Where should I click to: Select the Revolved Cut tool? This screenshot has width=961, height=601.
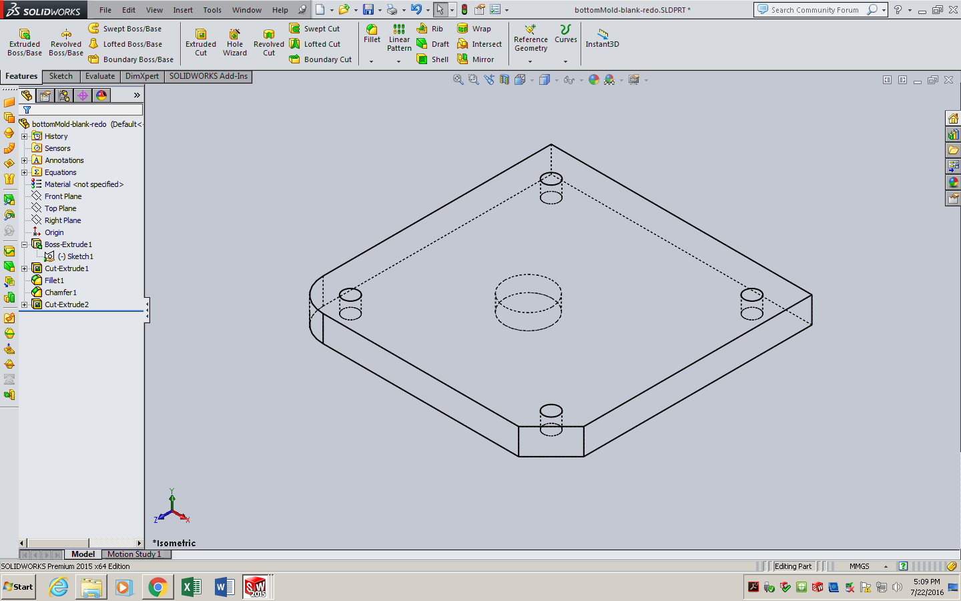click(x=268, y=42)
